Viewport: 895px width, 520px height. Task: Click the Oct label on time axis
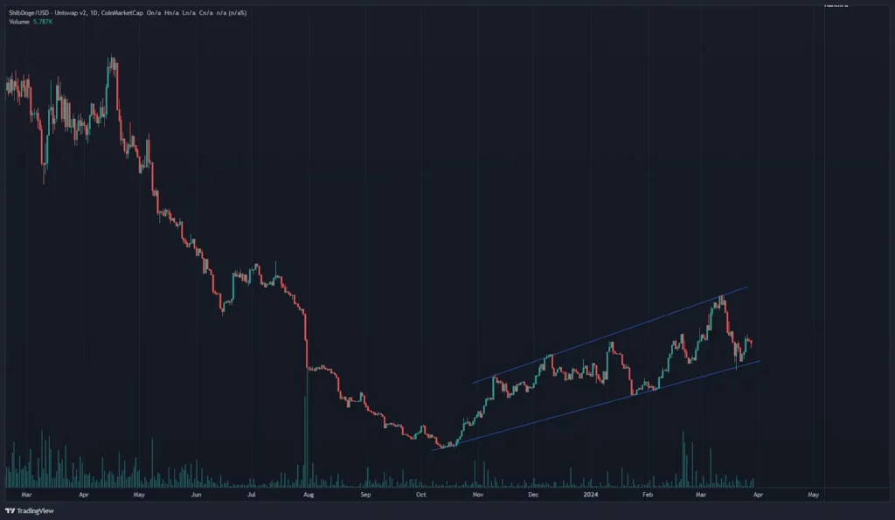click(420, 495)
